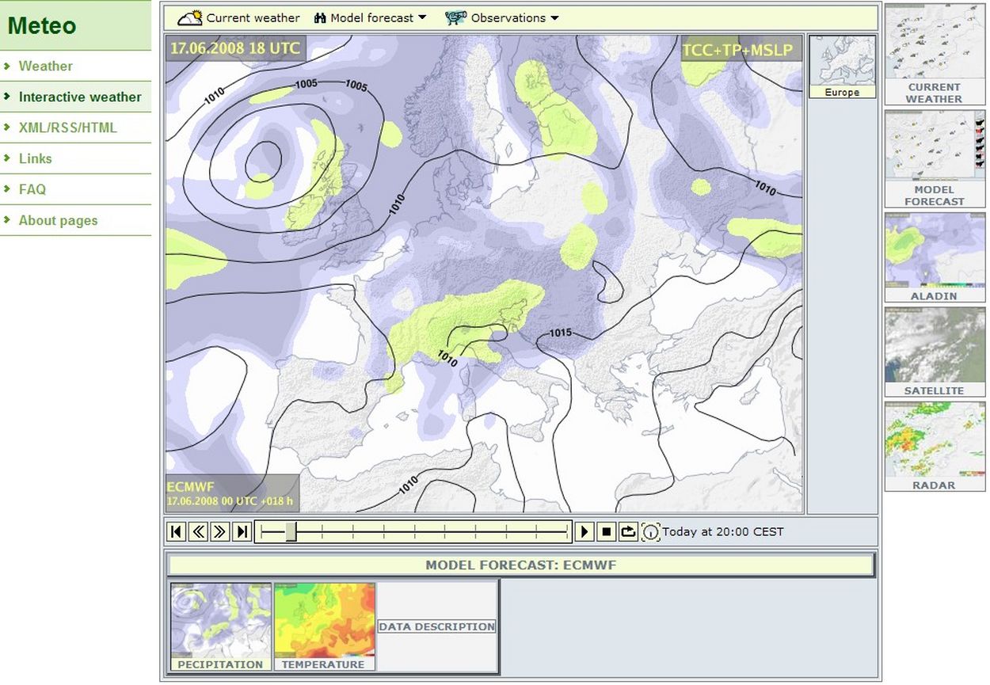The image size is (990, 685).
Task: Click the Observations icon
Action: [455, 17]
